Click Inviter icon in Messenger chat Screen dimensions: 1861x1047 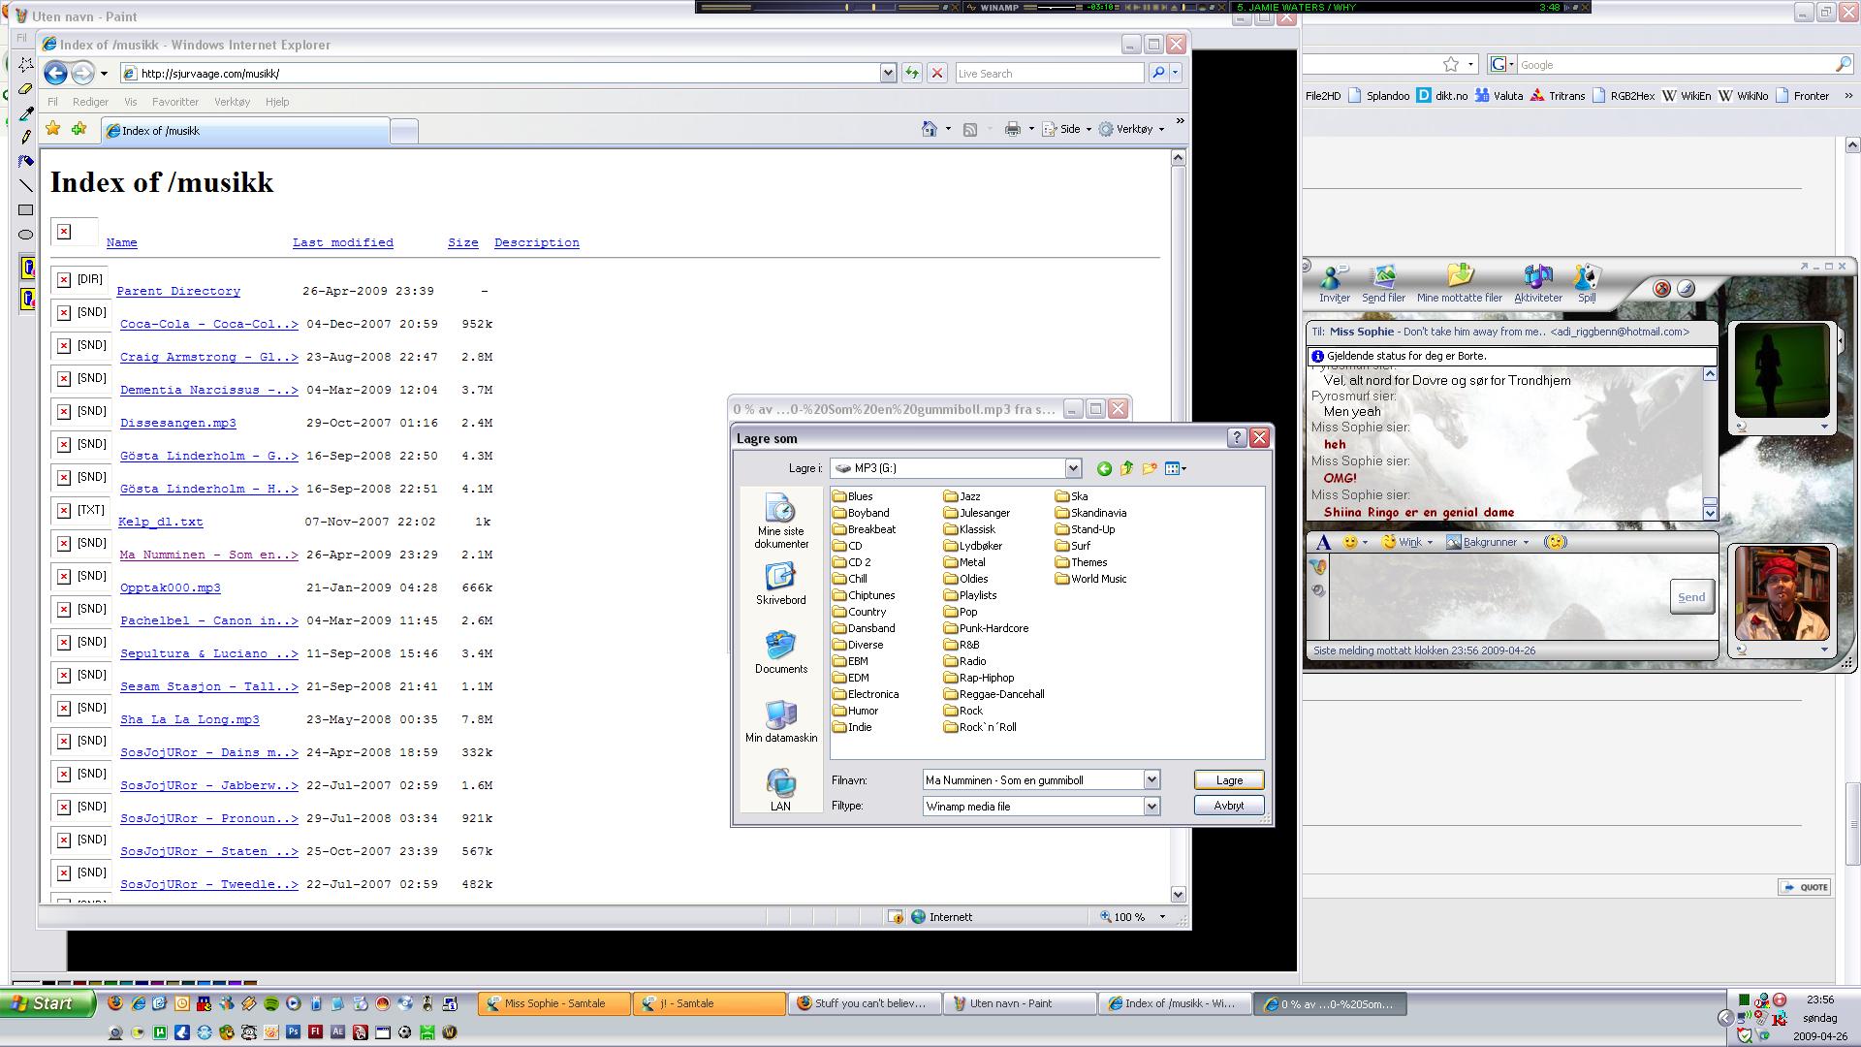click(x=1334, y=284)
